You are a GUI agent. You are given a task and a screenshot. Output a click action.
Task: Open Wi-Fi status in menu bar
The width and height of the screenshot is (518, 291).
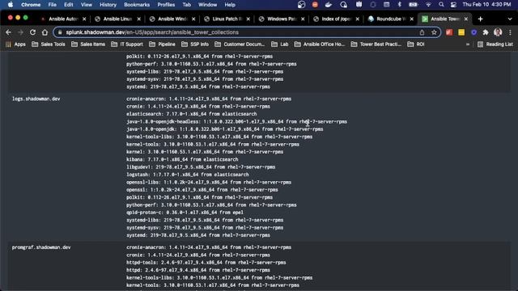[x=428, y=5]
